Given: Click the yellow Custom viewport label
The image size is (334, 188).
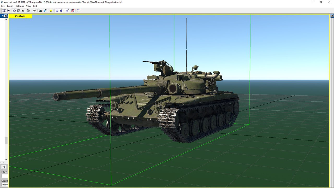Looking at the screenshot, I should tap(20, 16).
